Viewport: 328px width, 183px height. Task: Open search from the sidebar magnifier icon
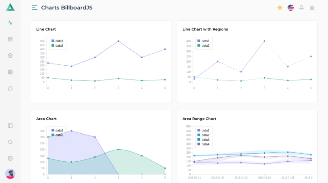click(x=10, y=142)
